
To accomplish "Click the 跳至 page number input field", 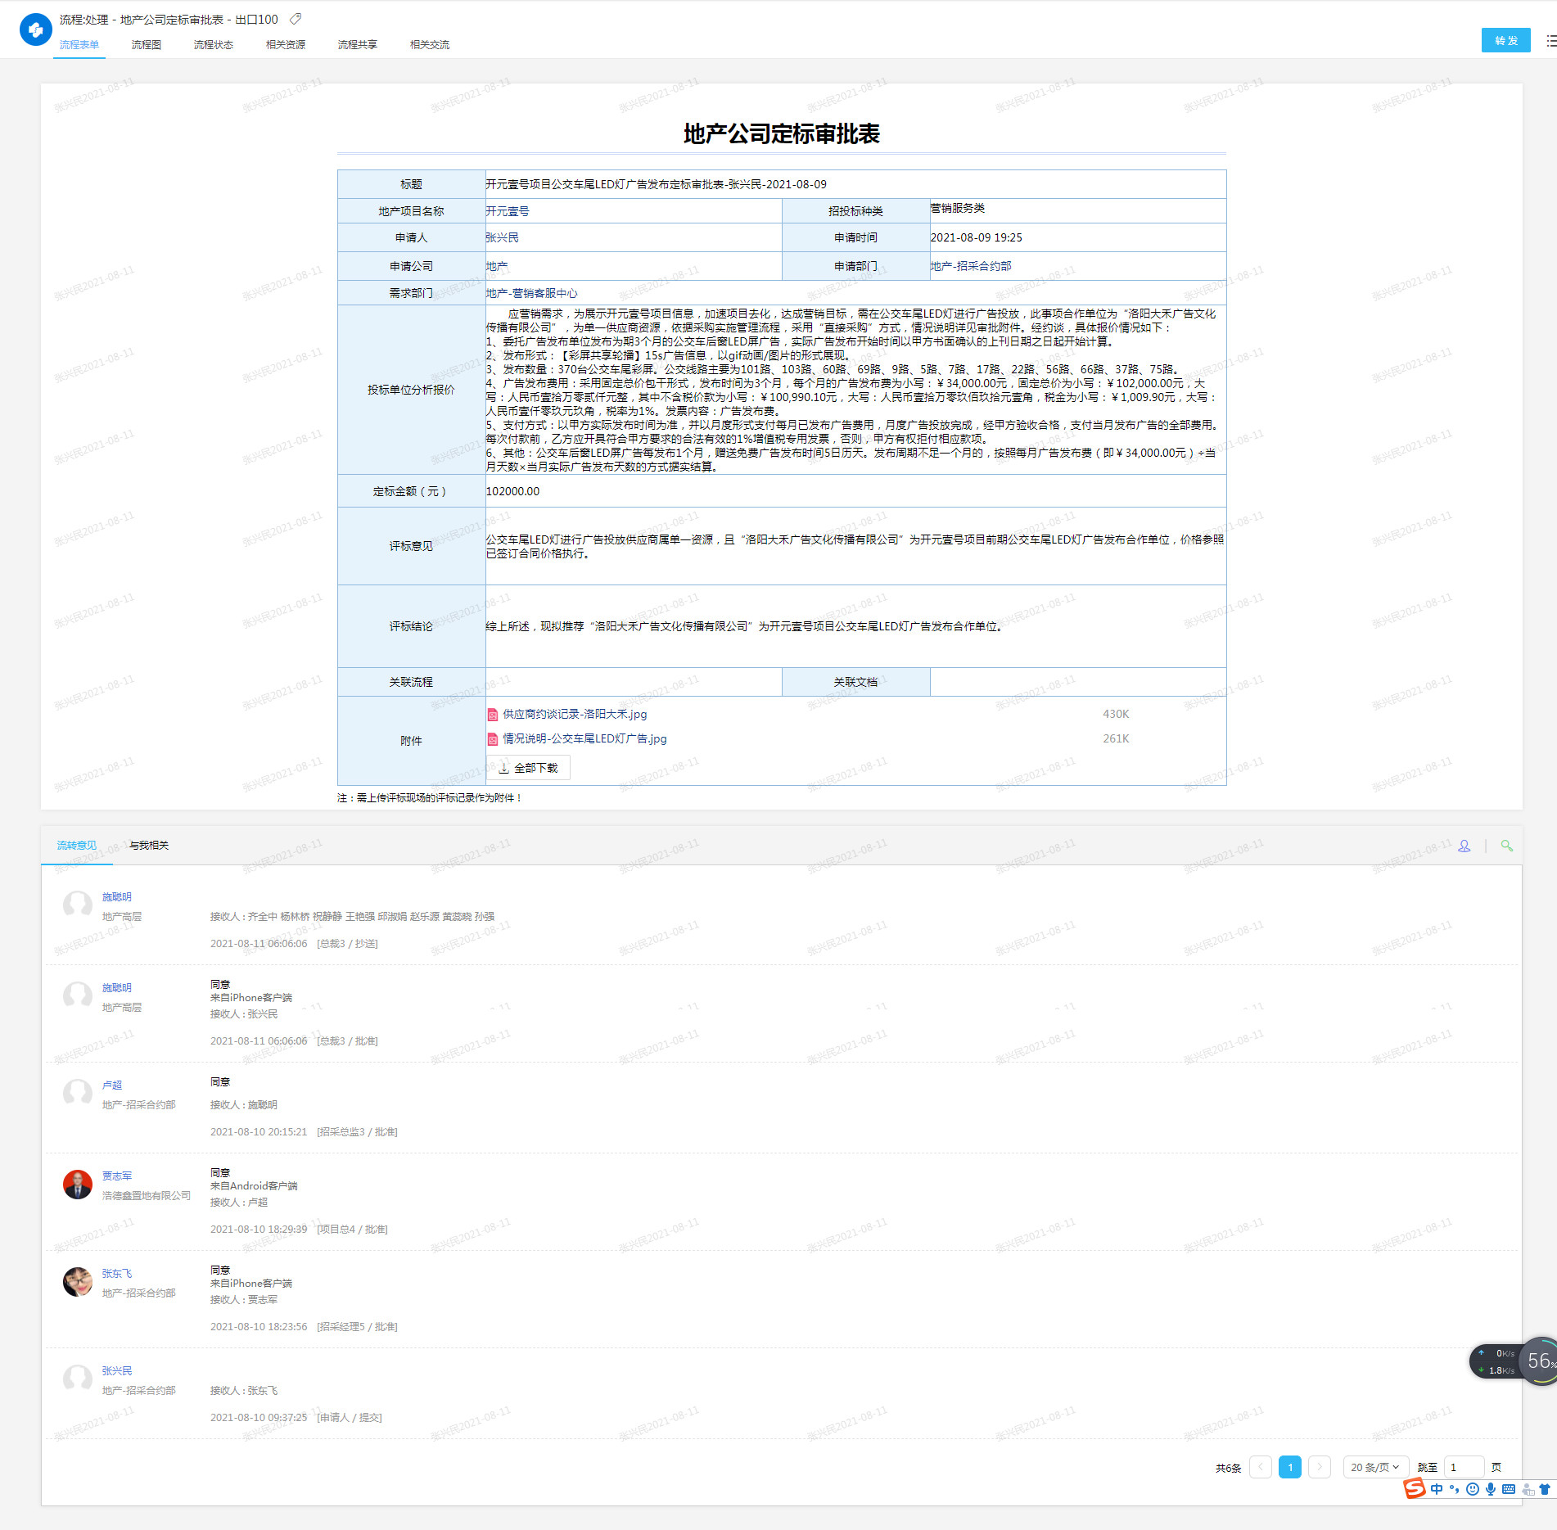I will click(x=1464, y=1467).
